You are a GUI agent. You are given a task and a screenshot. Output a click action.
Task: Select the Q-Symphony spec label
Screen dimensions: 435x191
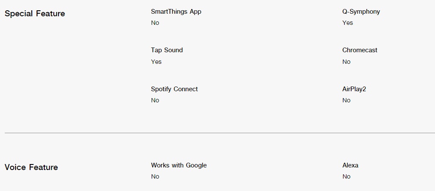click(361, 12)
